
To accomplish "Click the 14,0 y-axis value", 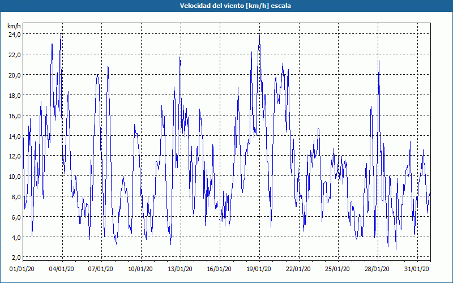I will click(15, 136).
